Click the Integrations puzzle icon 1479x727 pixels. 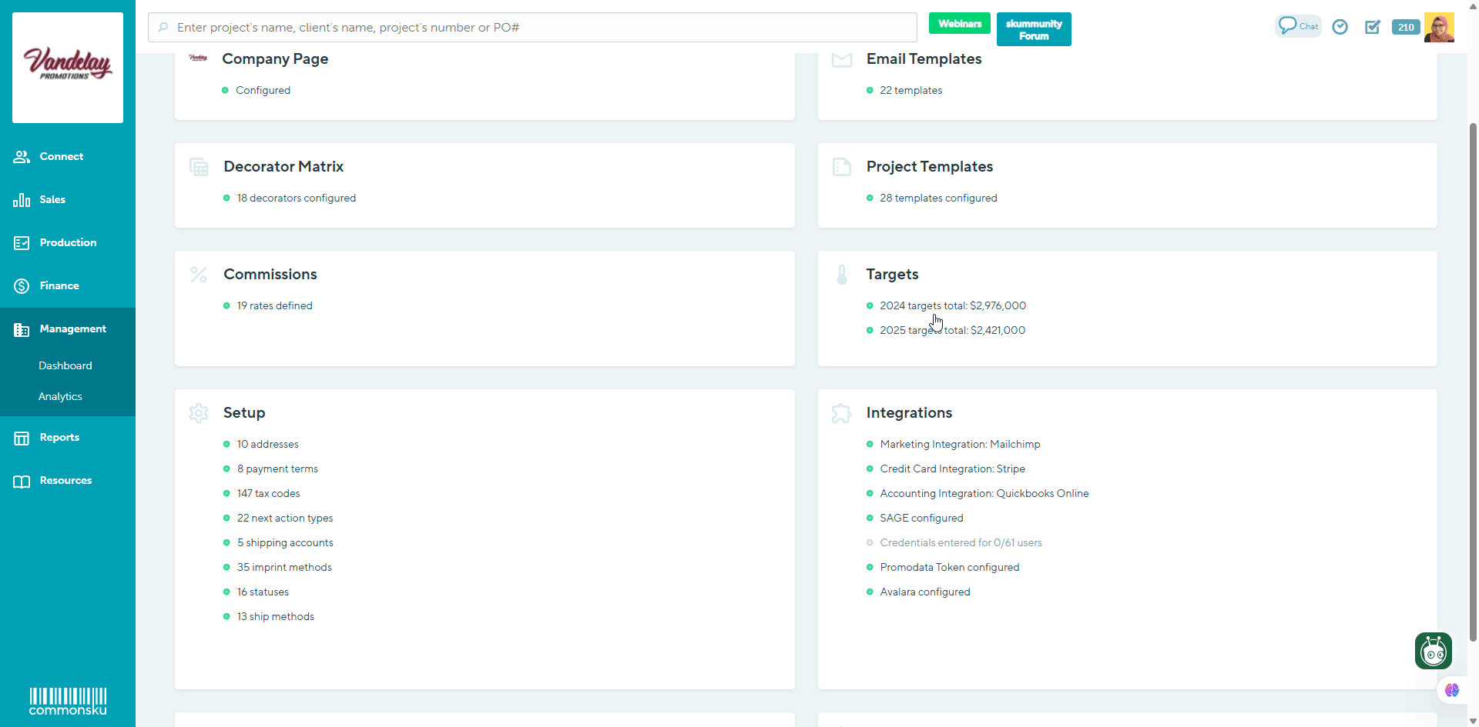pos(841,413)
